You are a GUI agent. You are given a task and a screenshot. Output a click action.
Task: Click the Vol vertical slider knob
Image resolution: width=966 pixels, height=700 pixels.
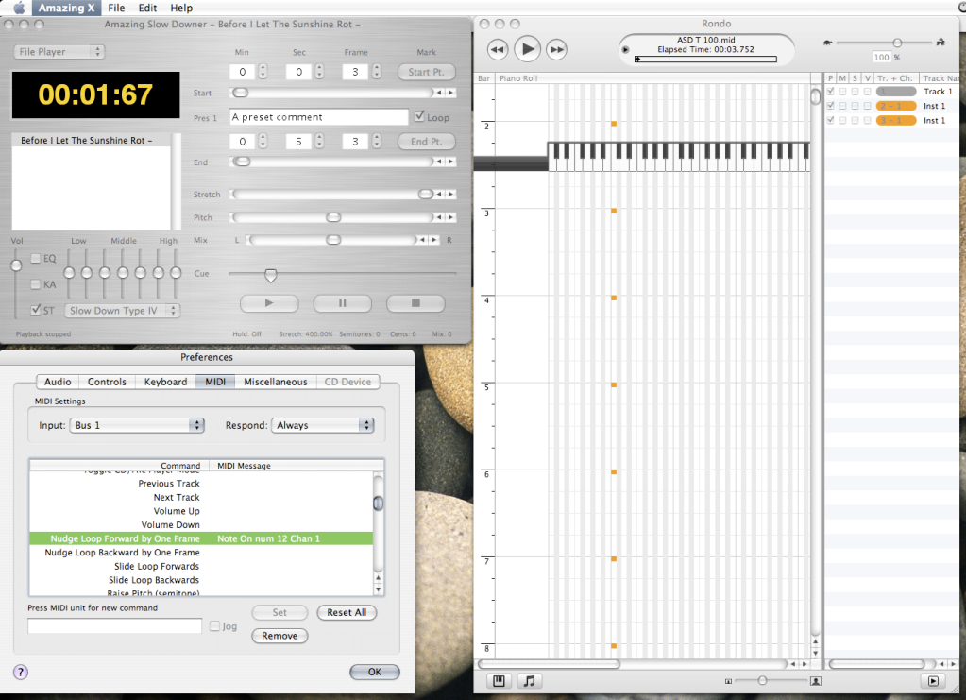(16, 265)
